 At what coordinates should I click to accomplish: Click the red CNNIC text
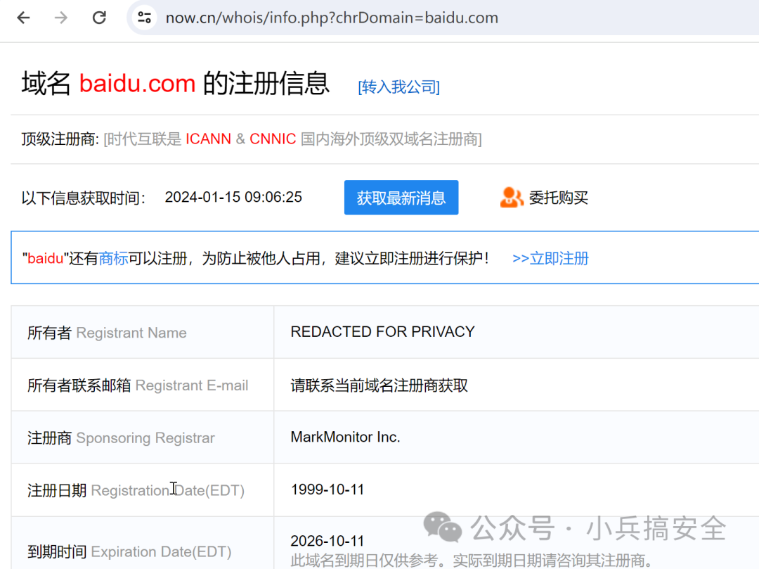pos(273,139)
